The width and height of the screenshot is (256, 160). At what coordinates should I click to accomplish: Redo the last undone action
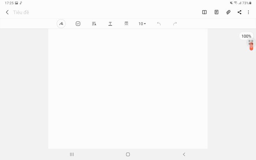click(x=175, y=24)
